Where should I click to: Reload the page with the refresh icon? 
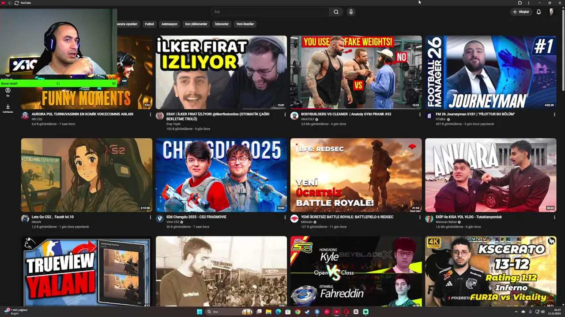click(16, 3)
